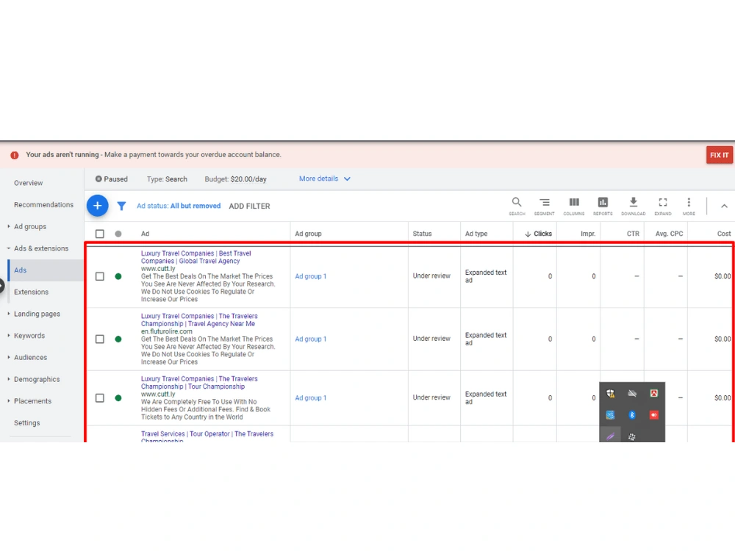735x551 pixels.
Task: Click the red AnyDesk tray icon
Action: pos(654,414)
